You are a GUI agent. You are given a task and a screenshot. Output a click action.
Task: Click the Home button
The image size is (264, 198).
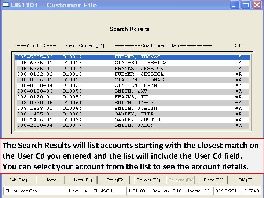51,180
